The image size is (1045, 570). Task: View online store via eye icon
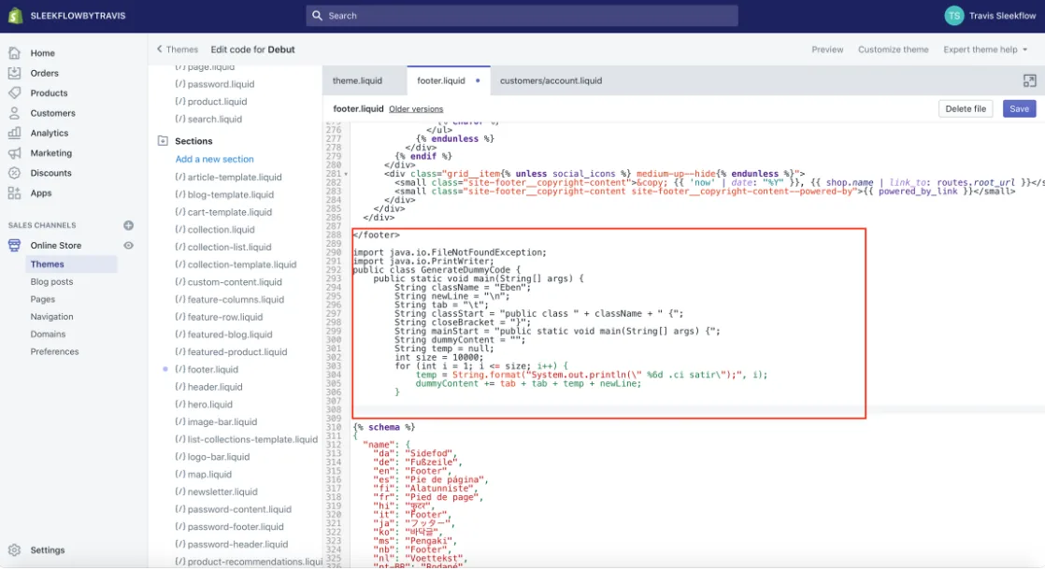click(129, 245)
